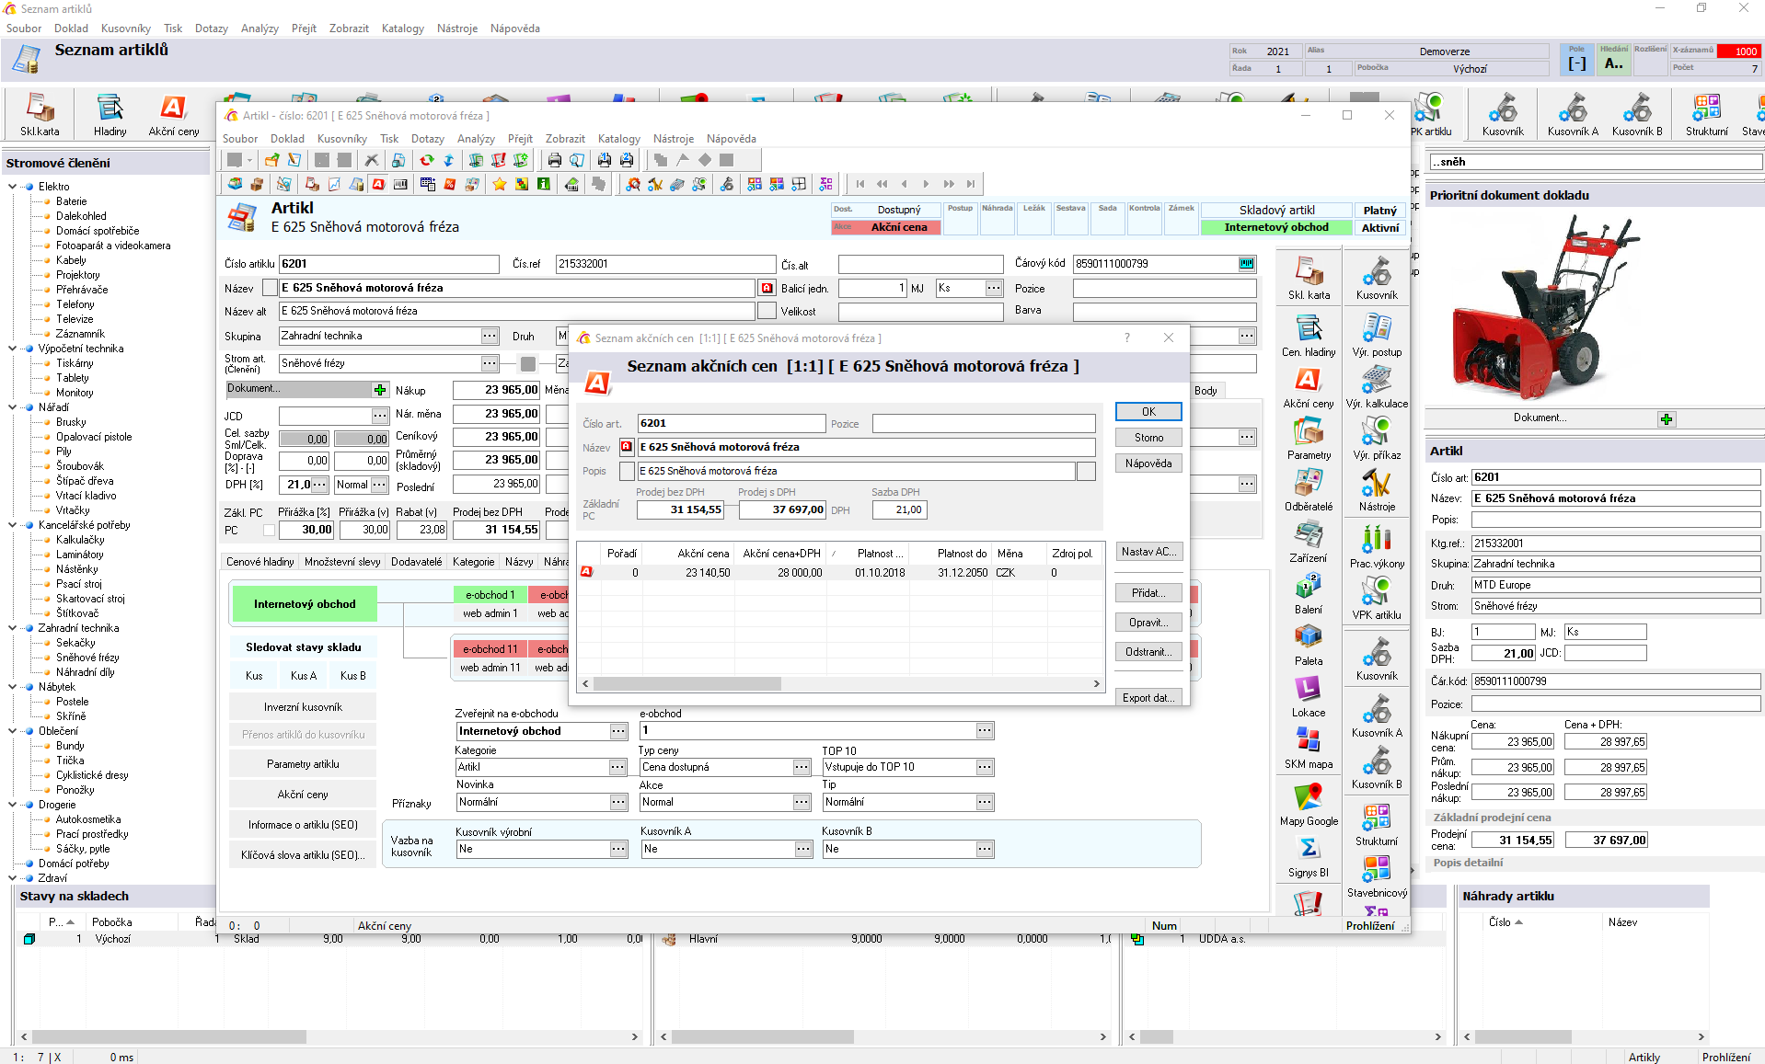
Task: Open Výr. kalkulace icon
Action: tap(1377, 386)
